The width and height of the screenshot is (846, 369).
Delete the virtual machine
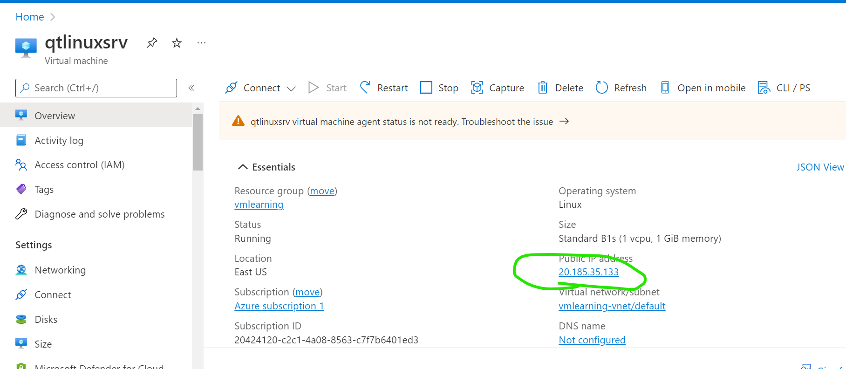[x=560, y=88]
